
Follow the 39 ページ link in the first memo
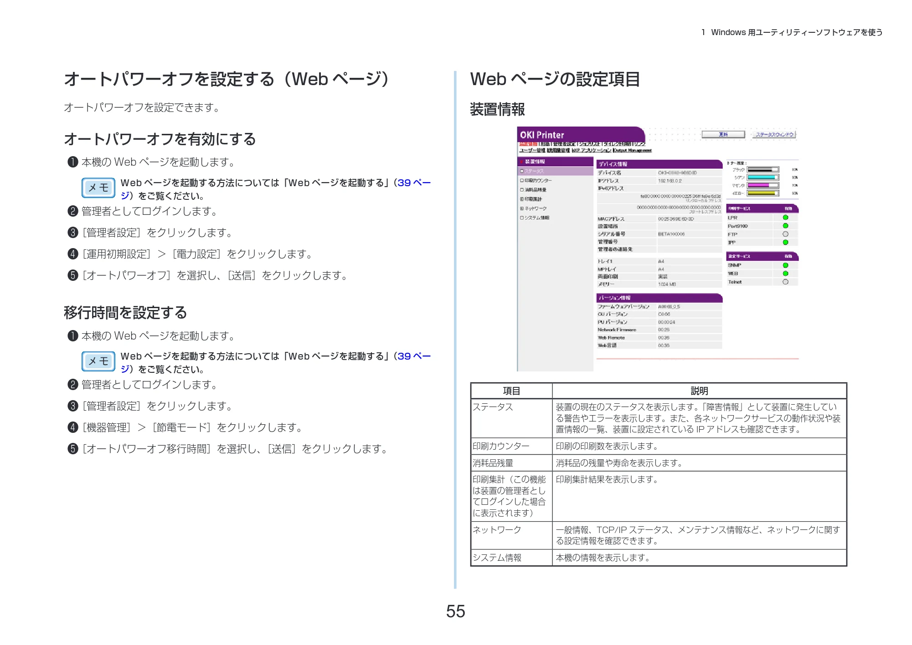click(414, 183)
